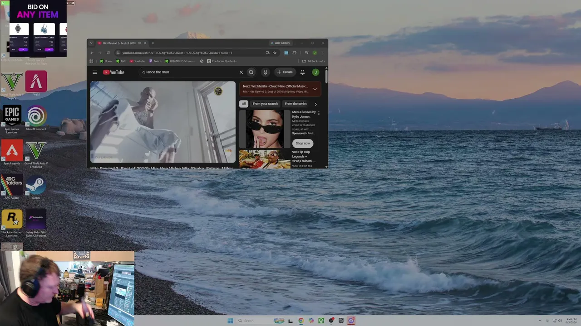Viewport: 581px width, 326px height.
Task: Click the YouTube search magnifier button
Action: pos(251,72)
